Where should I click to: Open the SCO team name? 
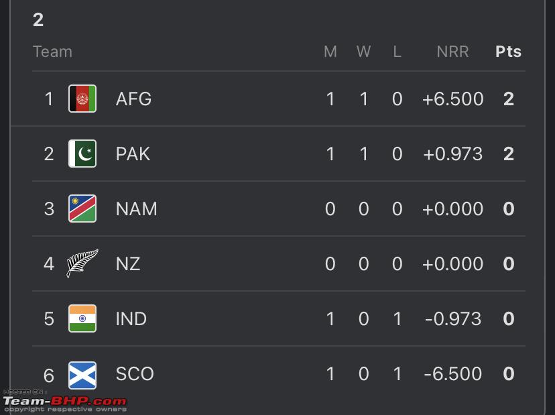pos(135,373)
